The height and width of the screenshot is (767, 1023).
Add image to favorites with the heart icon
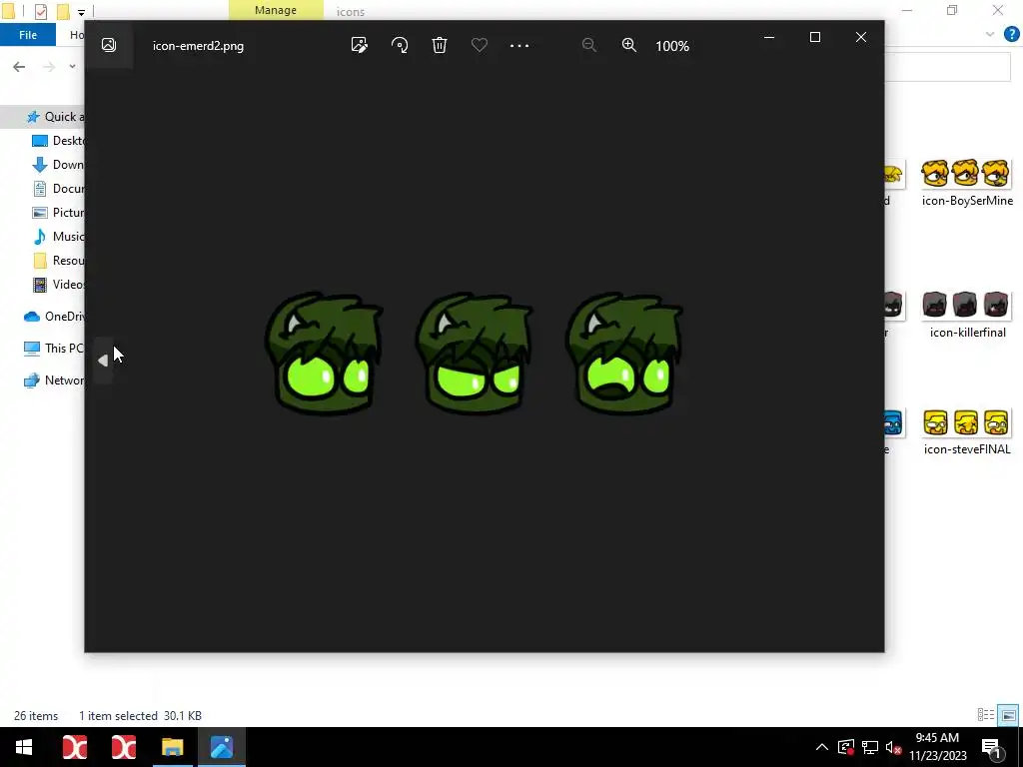[x=480, y=45]
